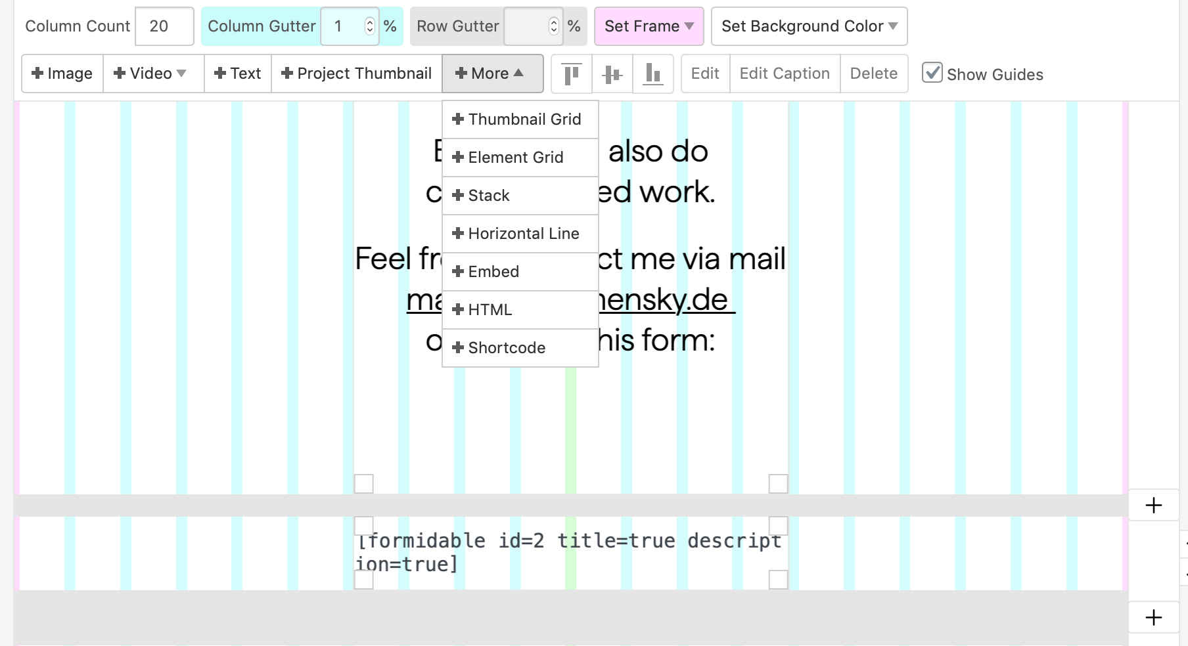Click the plus button below the first row
Viewport: 1188px width, 646px height.
coord(1153,505)
